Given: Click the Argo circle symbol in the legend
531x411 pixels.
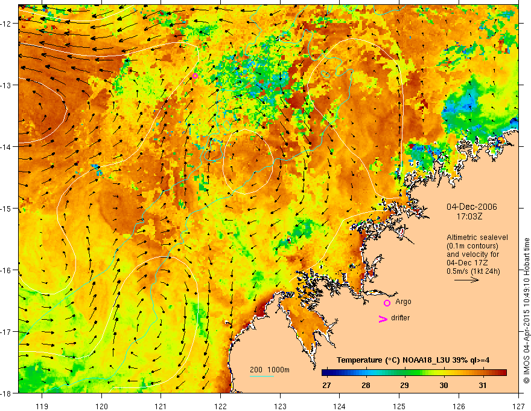Looking at the screenshot, I should click(387, 303).
